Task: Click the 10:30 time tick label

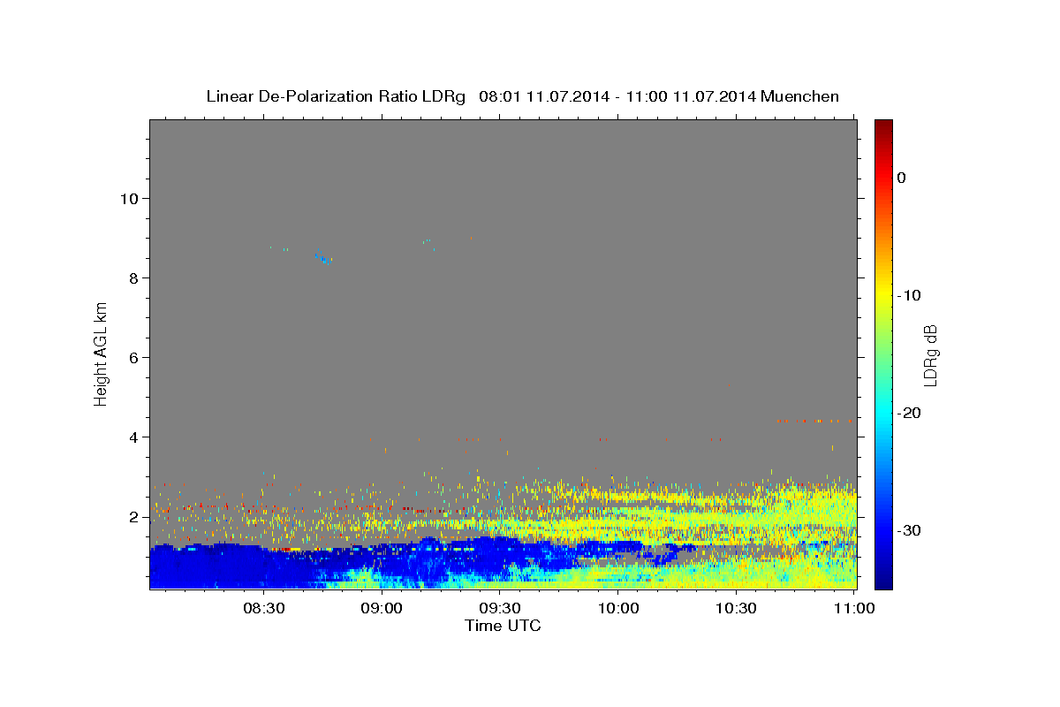Action: coord(736,608)
